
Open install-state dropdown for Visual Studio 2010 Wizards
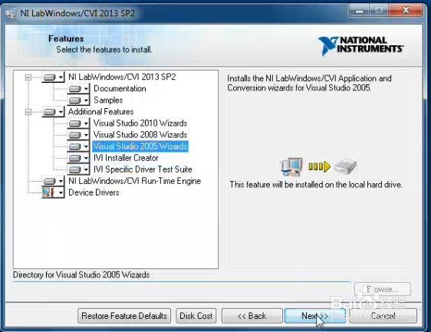(x=79, y=123)
